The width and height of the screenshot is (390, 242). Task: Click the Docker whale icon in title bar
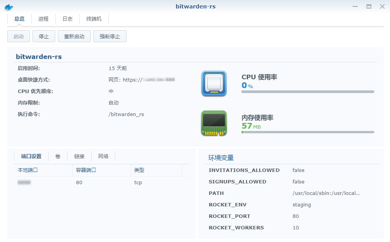[9, 7]
